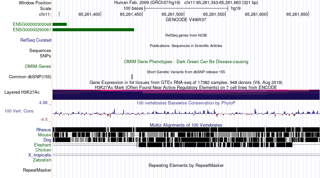Click the chr11:65,261,343-65,261,663 window position text

(221, 3)
